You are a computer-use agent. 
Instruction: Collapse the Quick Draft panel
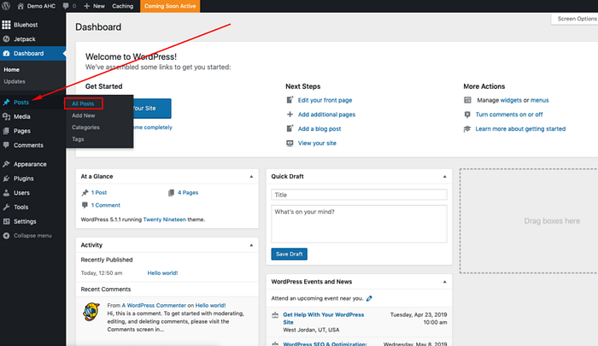[x=445, y=177]
